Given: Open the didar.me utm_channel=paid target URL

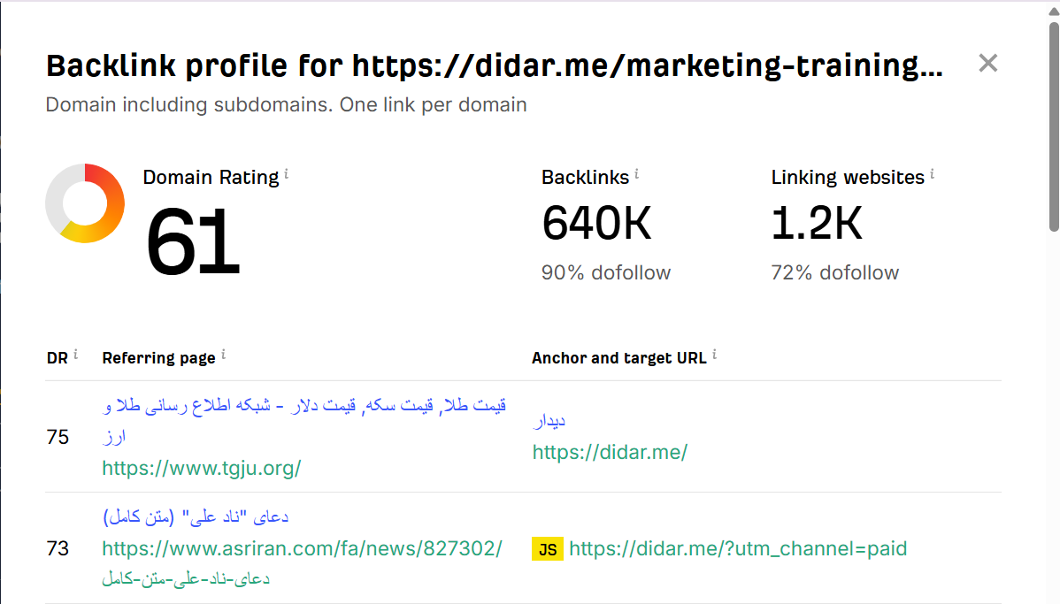Looking at the screenshot, I should [738, 548].
